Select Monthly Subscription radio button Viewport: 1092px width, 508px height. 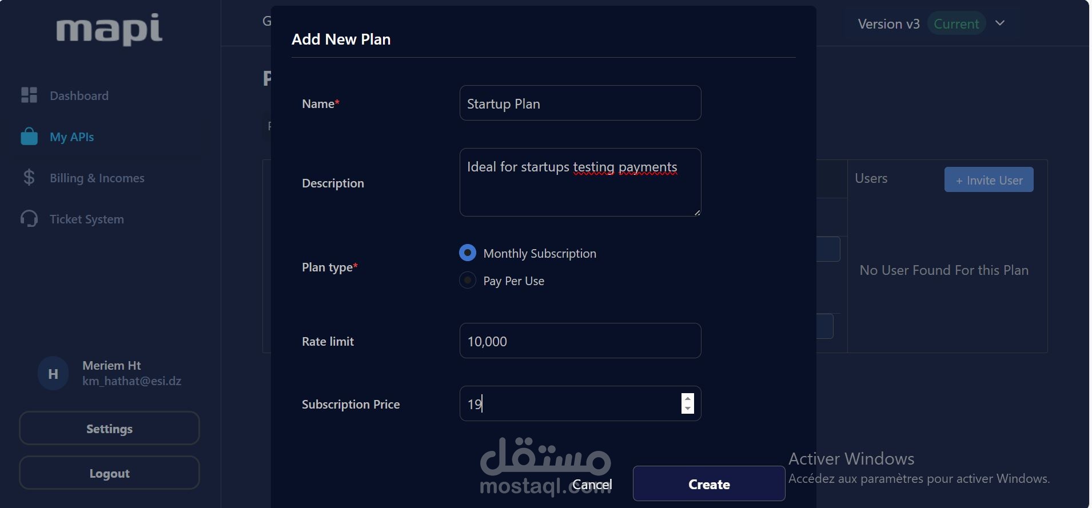tap(468, 253)
